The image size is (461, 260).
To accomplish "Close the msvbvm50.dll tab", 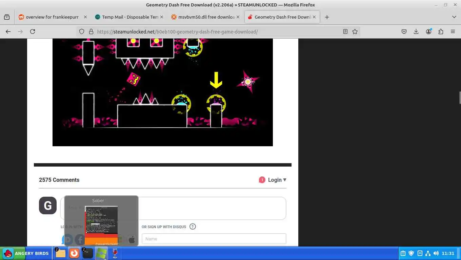I will [x=238, y=17].
